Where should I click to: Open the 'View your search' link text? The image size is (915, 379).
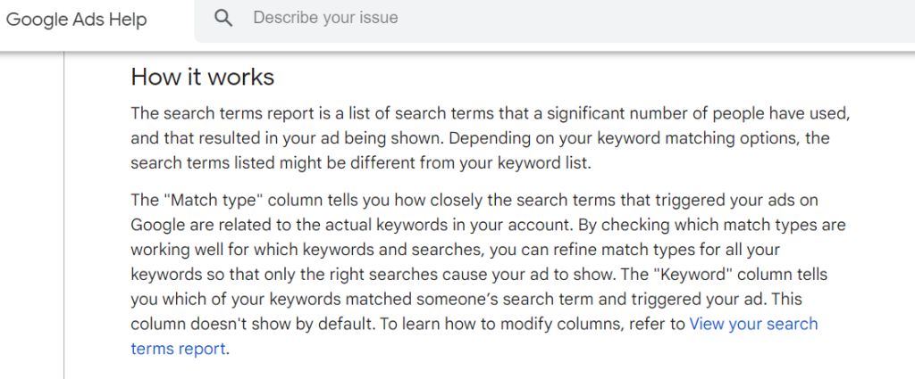tap(753, 324)
